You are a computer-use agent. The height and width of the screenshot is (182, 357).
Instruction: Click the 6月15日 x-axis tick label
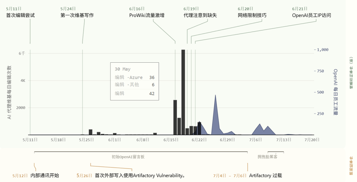pos(171,140)
